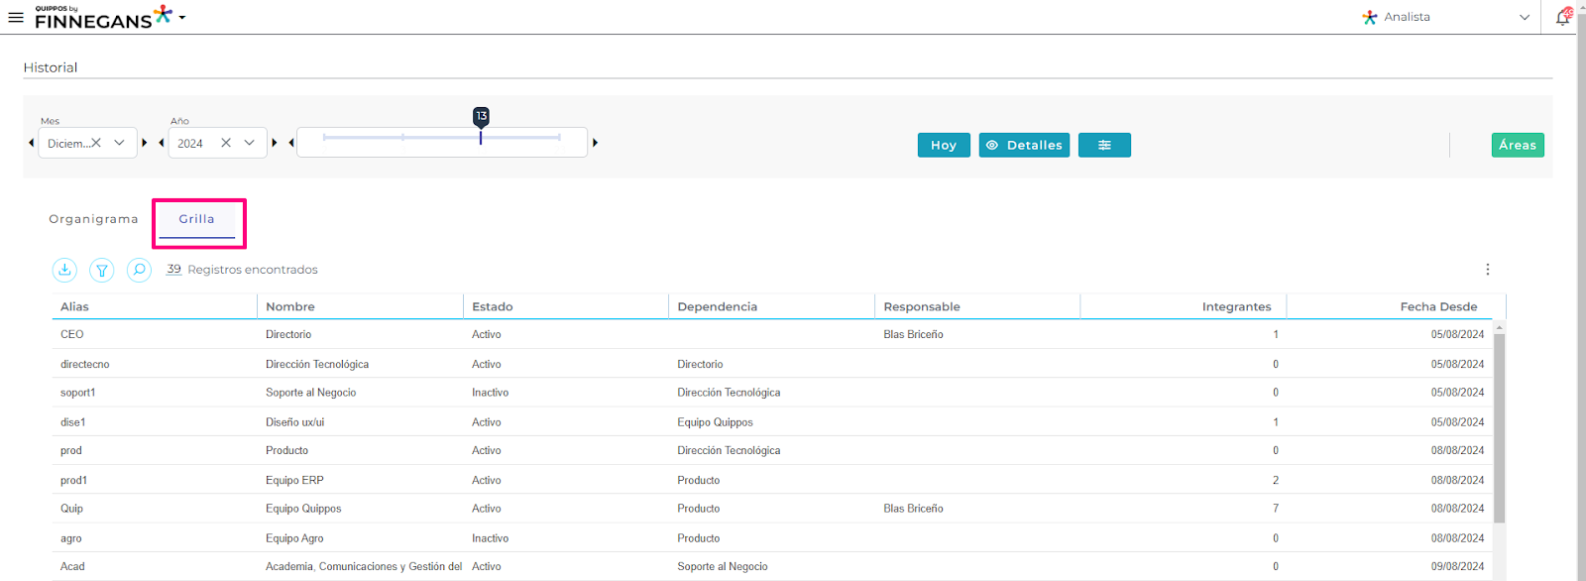1586x581 pixels.
Task: Select the Grilla tab
Action: coord(196,219)
